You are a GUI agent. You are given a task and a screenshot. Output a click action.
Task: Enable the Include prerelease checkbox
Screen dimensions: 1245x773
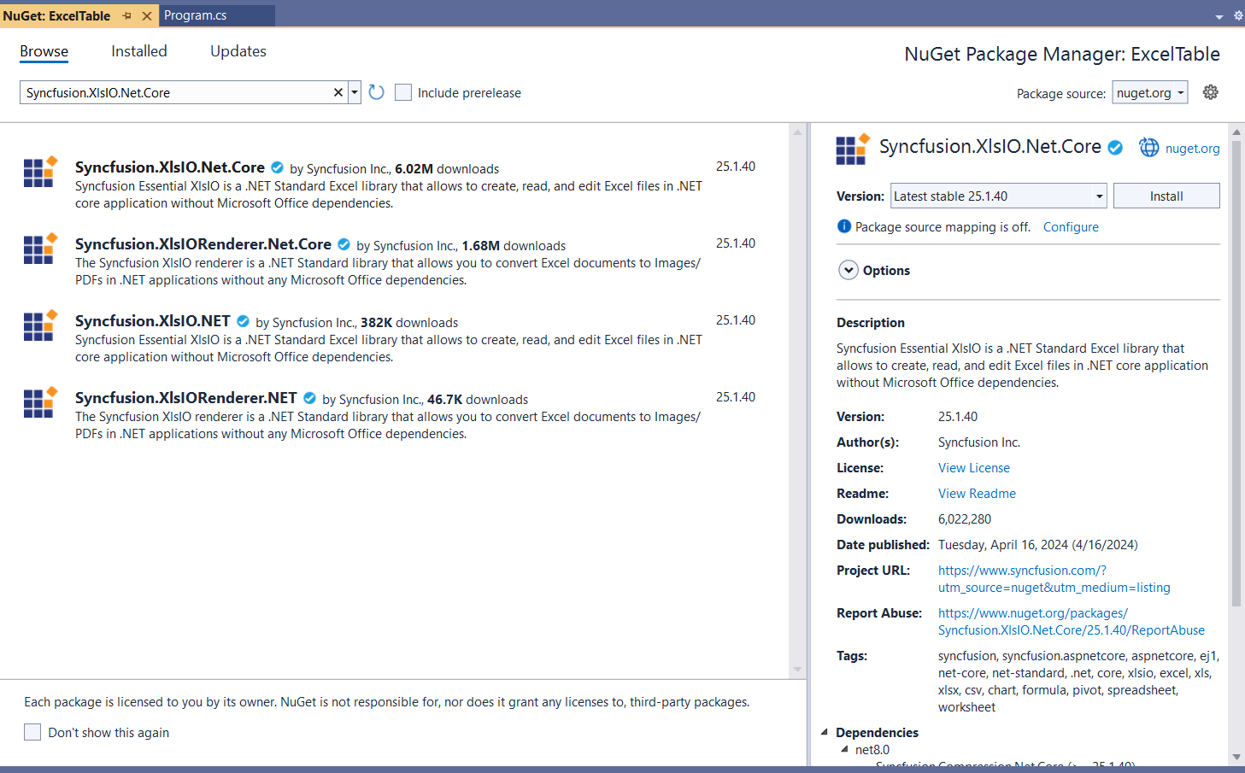403,92
